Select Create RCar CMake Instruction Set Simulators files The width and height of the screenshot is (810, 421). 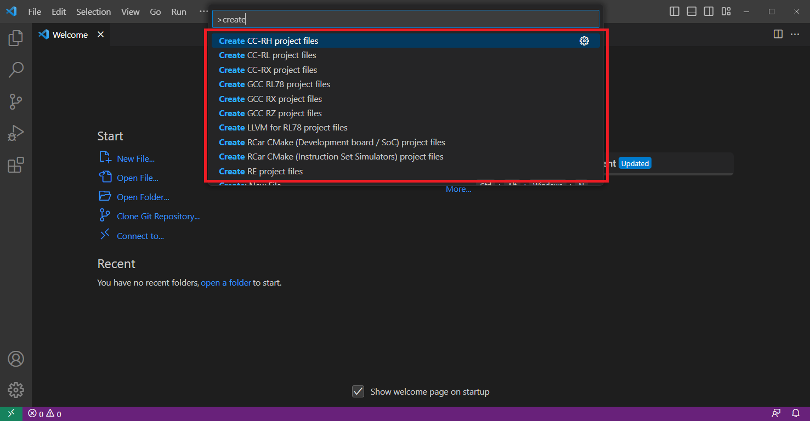pyautogui.click(x=405, y=157)
